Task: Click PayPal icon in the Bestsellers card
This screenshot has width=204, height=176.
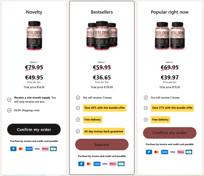Action: (x=81, y=164)
